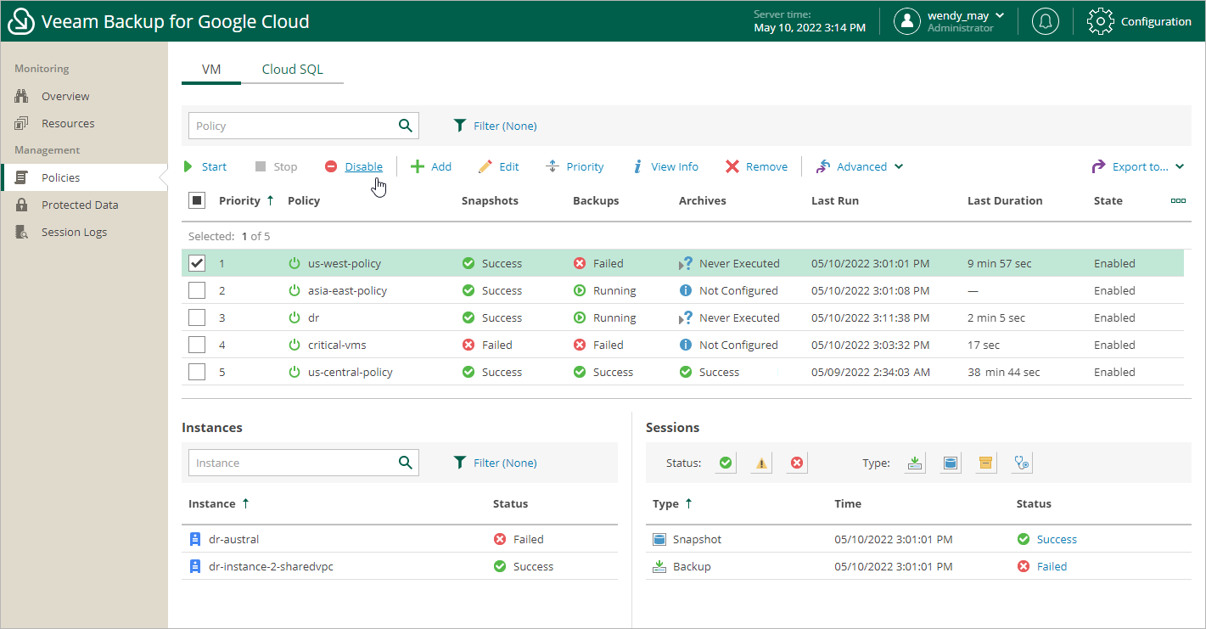Filter sessions by health check type
The height and width of the screenshot is (629, 1206).
(x=1022, y=463)
